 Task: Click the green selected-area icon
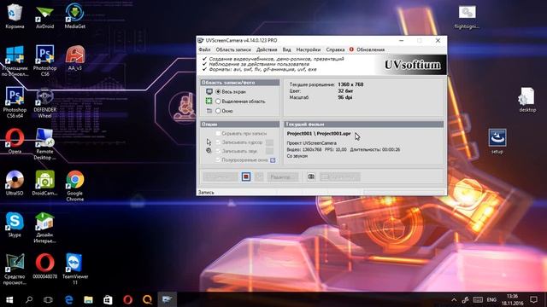[209, 101]
